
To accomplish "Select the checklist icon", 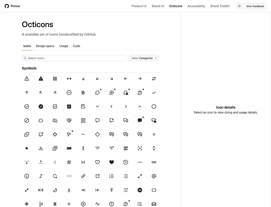I will 83,107.
